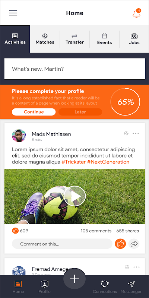Screen dimensions: 149x298
Task: Click the "What's new, Martin?" field
Action: tap(75, 69)
